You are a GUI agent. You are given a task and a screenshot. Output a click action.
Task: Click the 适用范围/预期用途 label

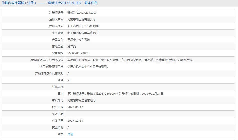51,67
